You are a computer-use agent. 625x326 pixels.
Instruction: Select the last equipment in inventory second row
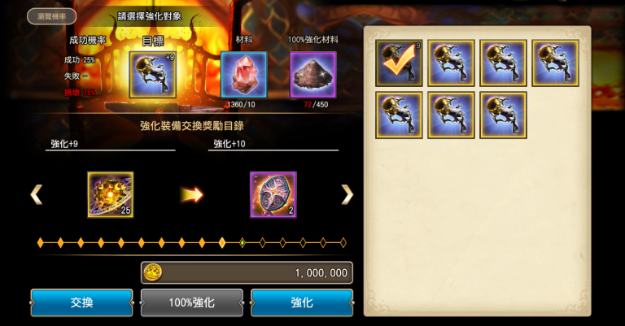click(x=503, y=115)
